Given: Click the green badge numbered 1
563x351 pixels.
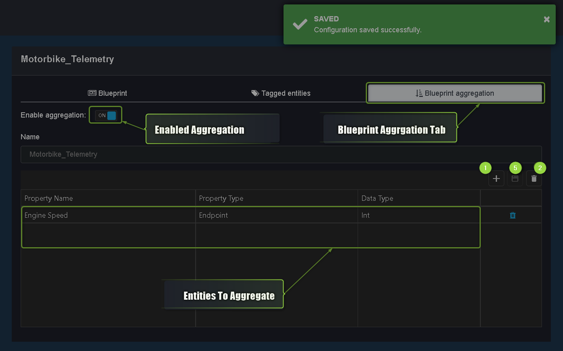Looking at the screenshot, I should click(x=485, y=168).
